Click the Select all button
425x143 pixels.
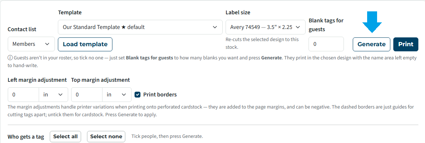tap(65, 136)
